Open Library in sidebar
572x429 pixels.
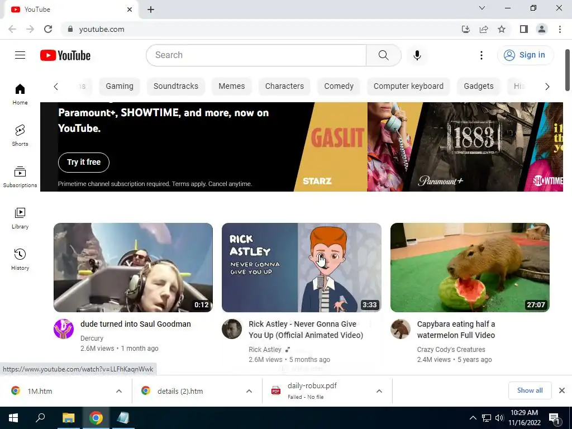click(20, 218)
